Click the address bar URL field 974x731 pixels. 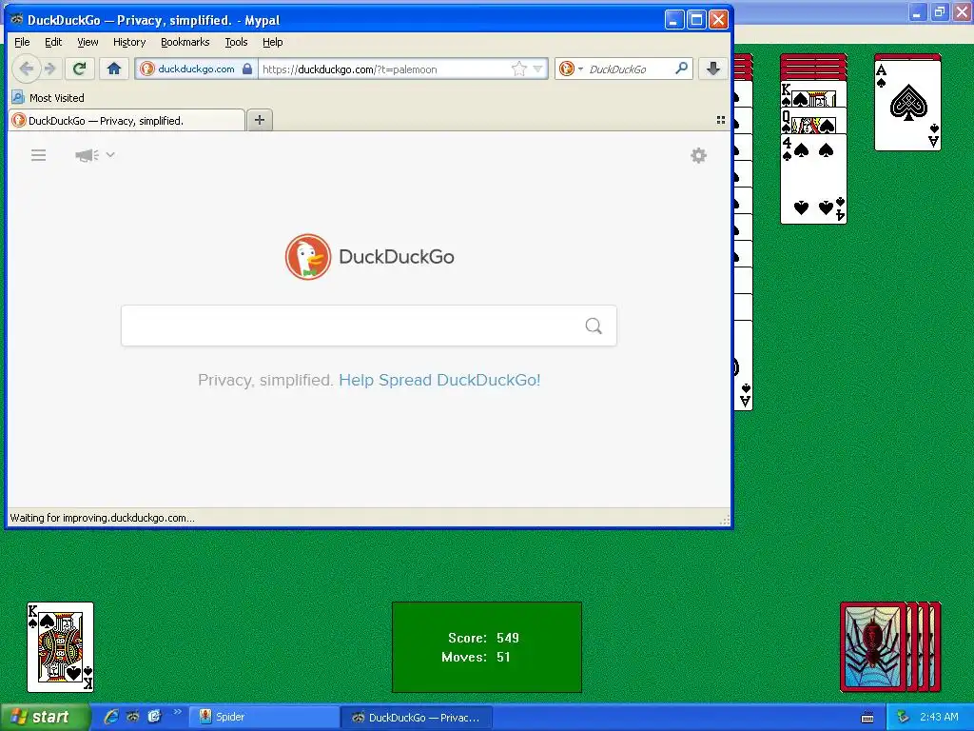coord(384,69)
